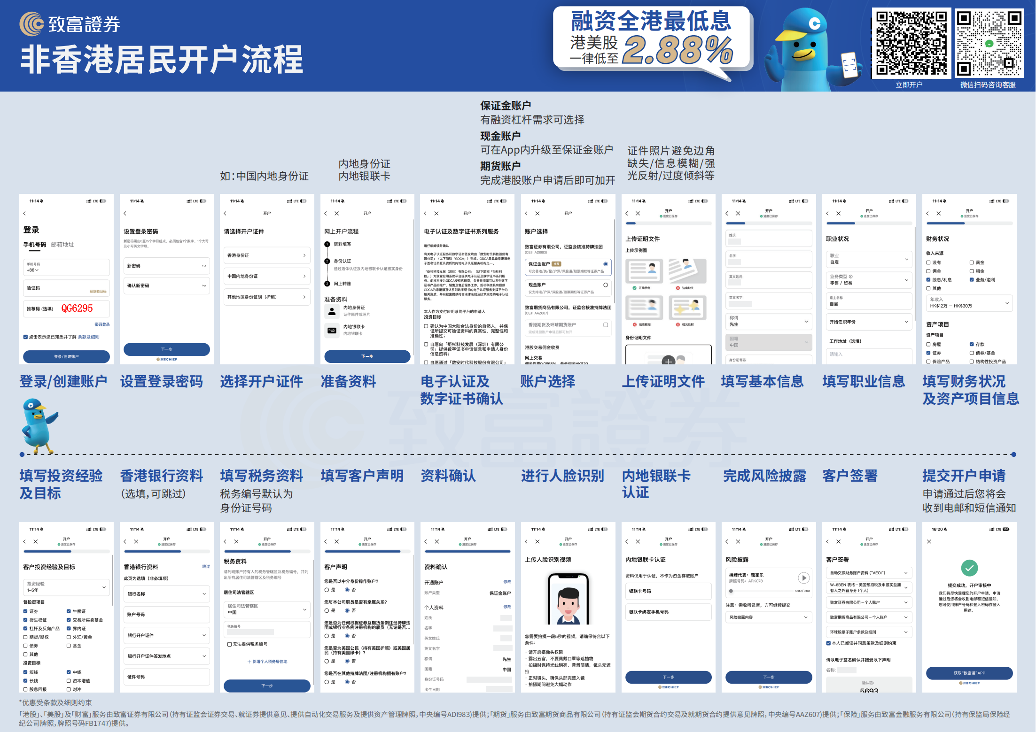Click the back arrow on the login screen

tap(24, 213)
